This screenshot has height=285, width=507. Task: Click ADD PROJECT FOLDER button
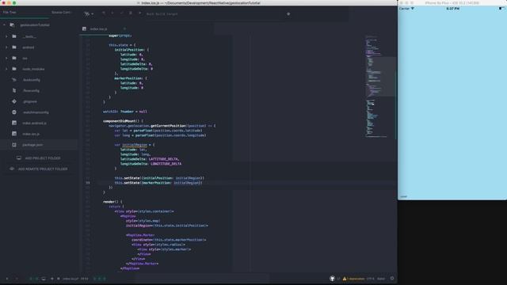(x=39, y=158)
